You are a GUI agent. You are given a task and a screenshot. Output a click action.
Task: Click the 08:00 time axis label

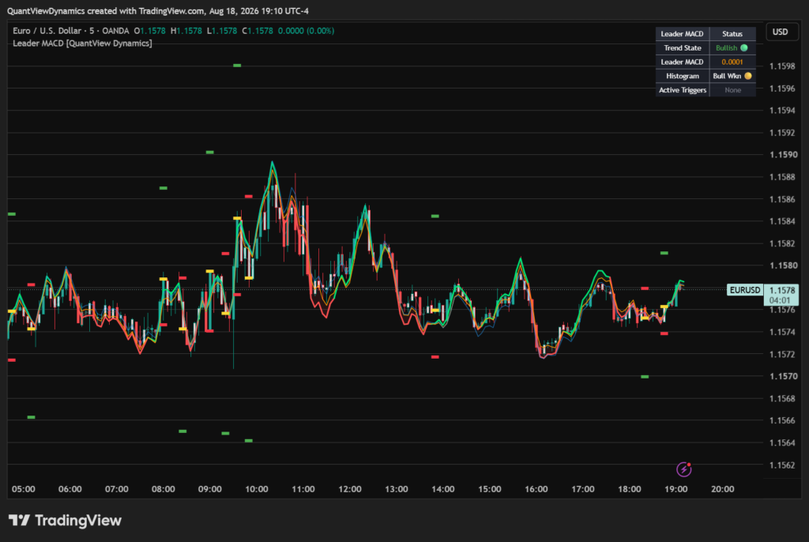(x=163, y=489)
